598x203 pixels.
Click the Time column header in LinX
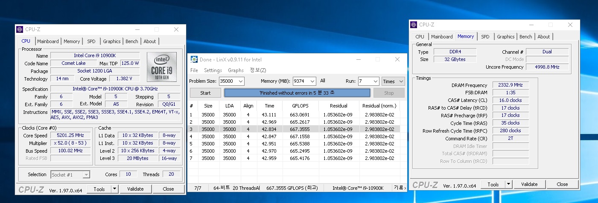(x=270, y=106)
